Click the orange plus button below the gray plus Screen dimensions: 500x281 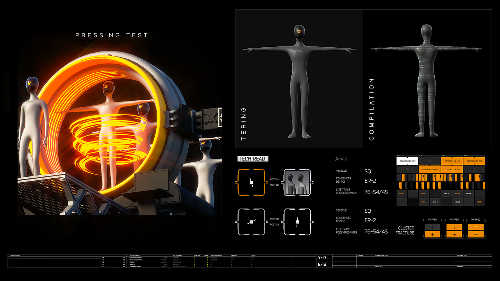point(432,234)
